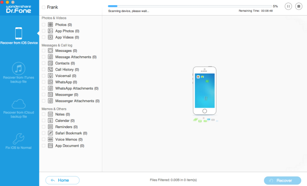The width and height of the screenshot is (307, 186).
Task: Click the Remaining Time readout
Action: click(255, 11)
